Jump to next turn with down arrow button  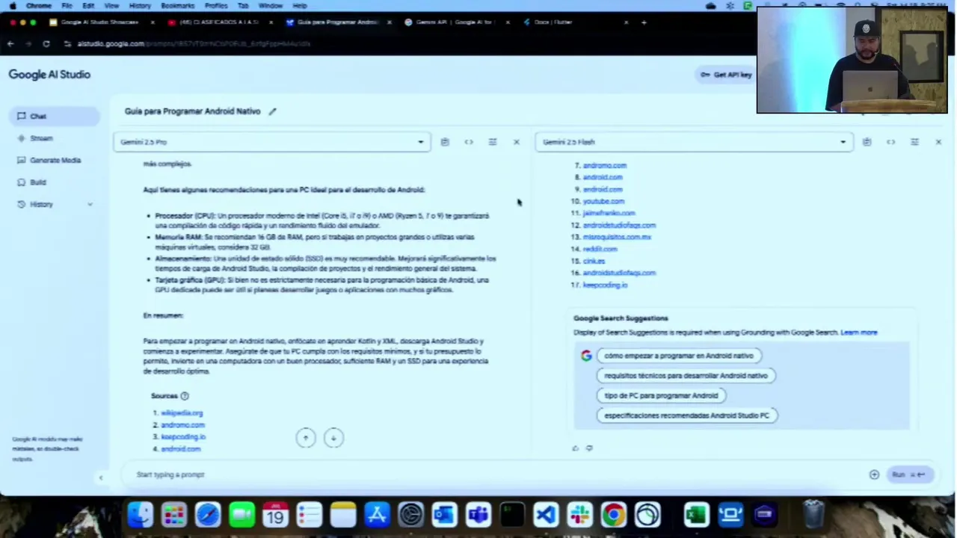click(x=333, y=438)
